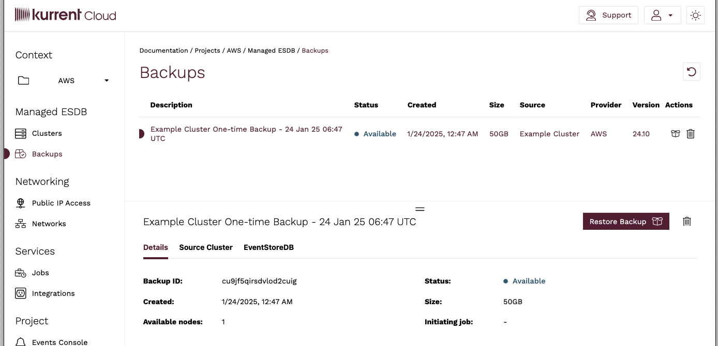The image size is (718, 346).
Task: Switch to Source Cluster tab
Action: coord(206,247)
